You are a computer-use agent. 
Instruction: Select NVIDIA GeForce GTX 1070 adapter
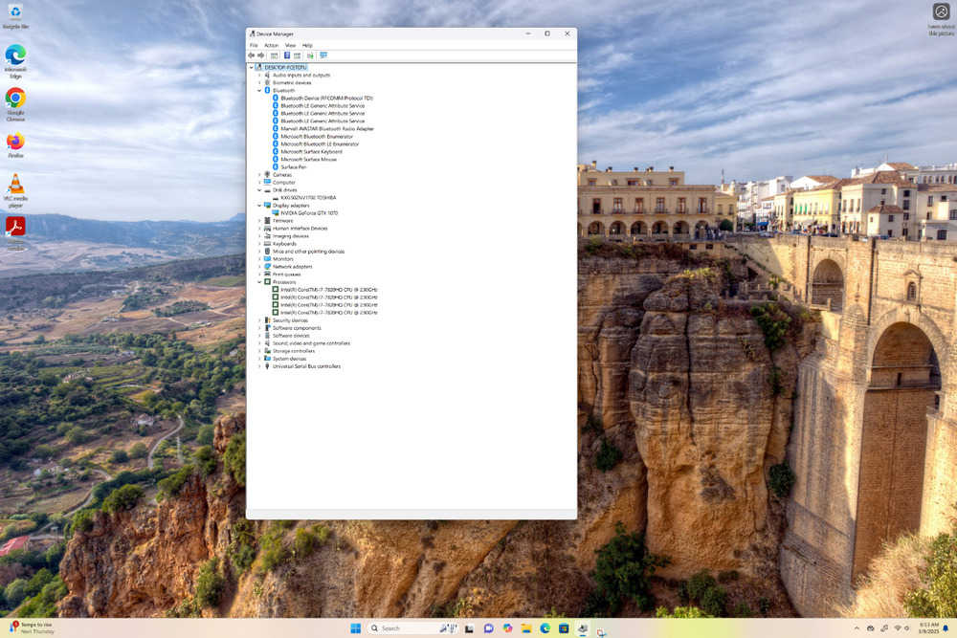pos(309,213)
